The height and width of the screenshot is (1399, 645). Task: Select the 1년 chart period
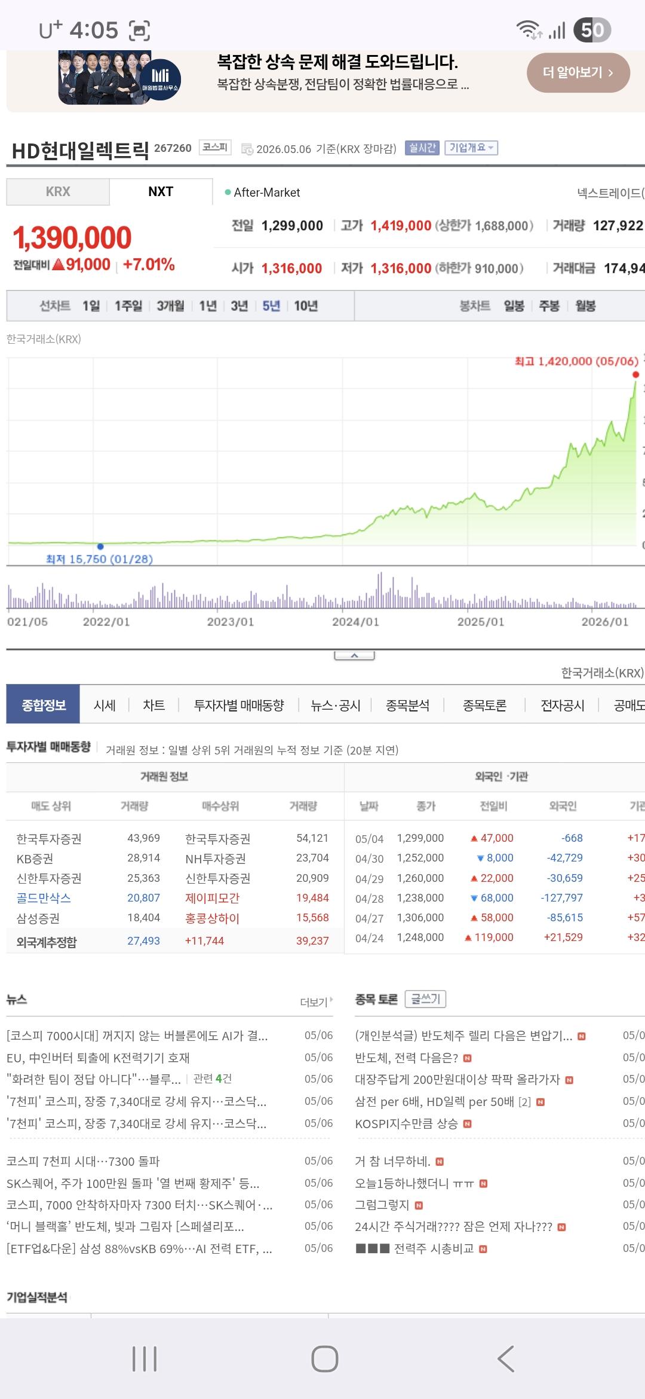pos(208,306)
